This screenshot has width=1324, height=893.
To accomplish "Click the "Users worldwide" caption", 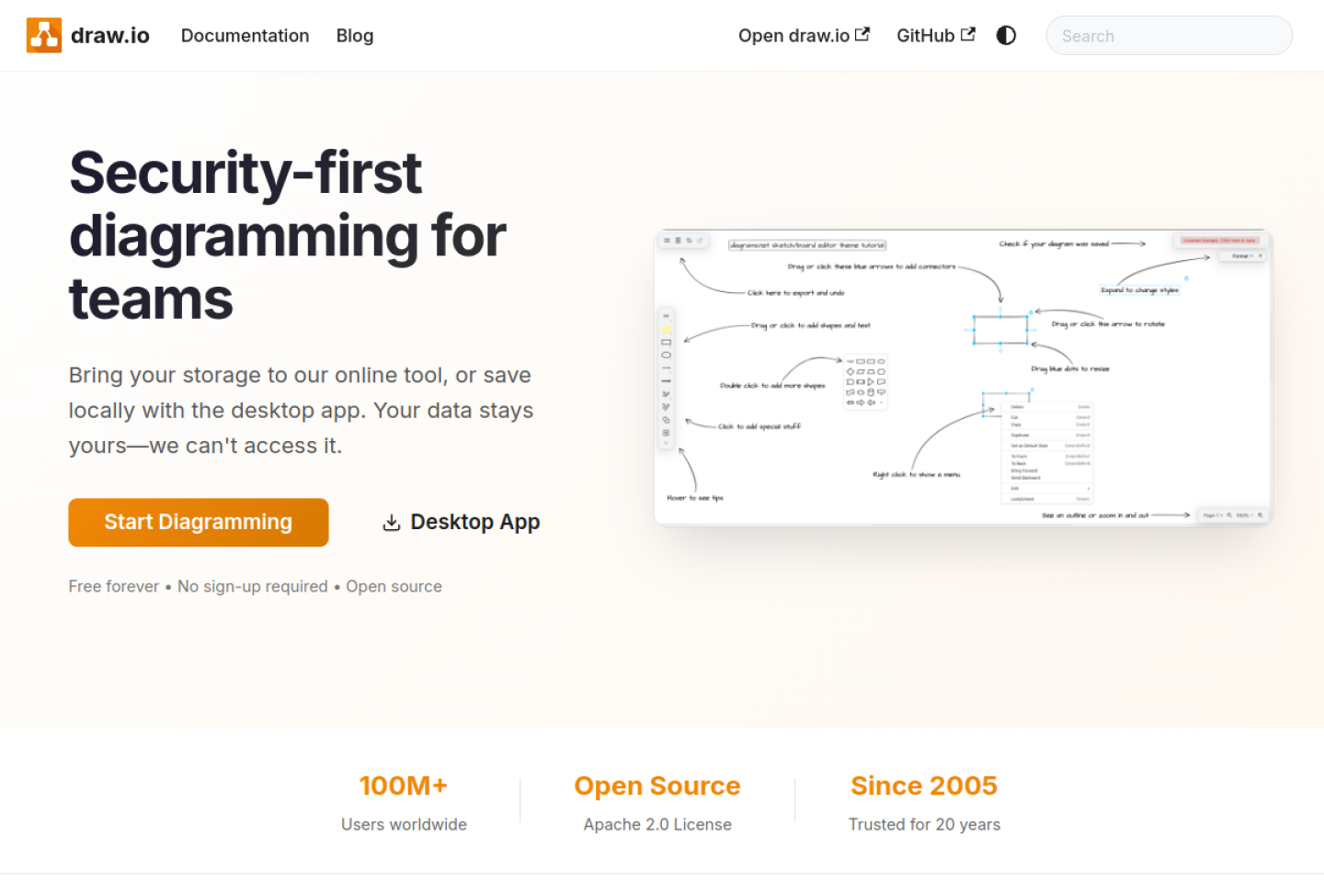I will tap(404, 825).
